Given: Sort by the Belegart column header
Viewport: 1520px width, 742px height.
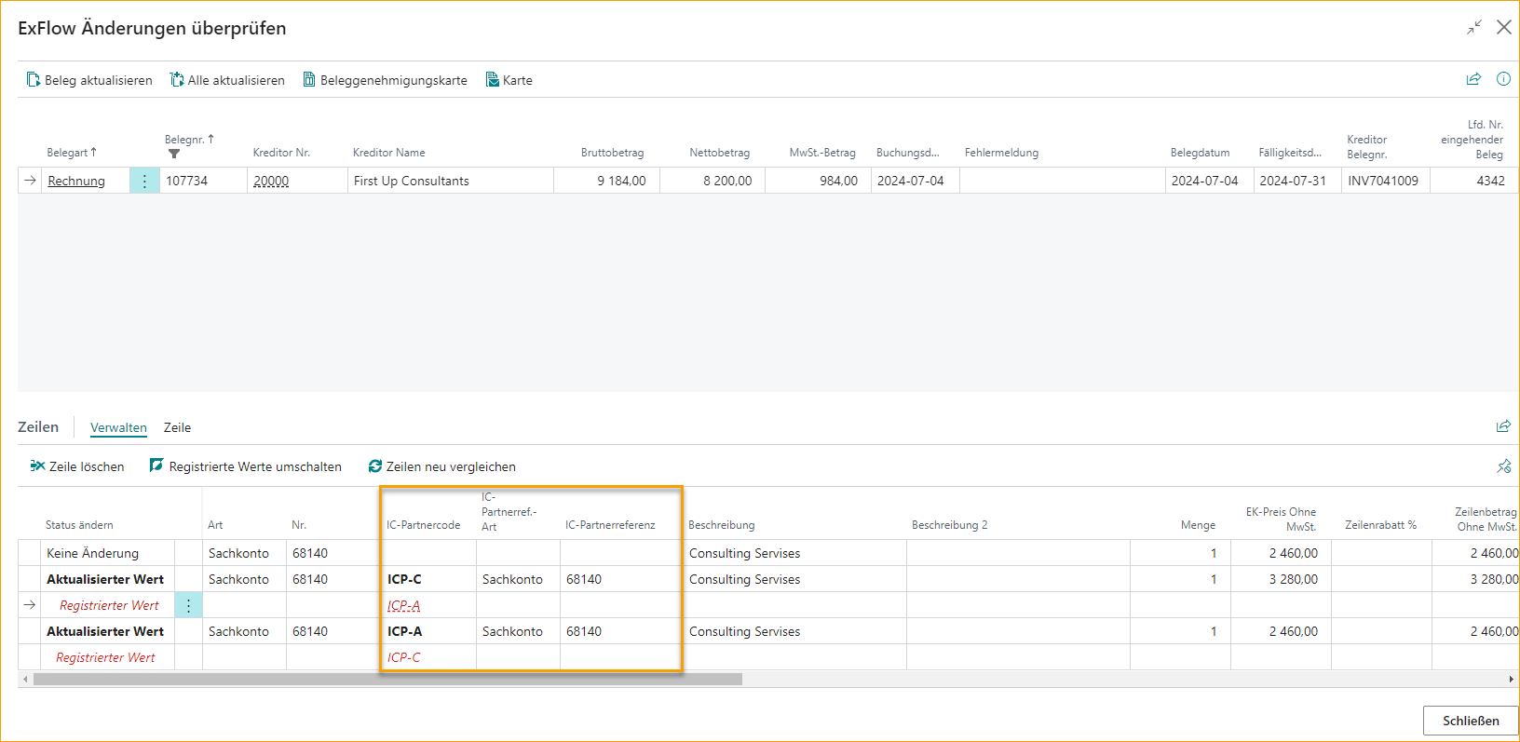Looking at the screenshot, I should (72, 153).
